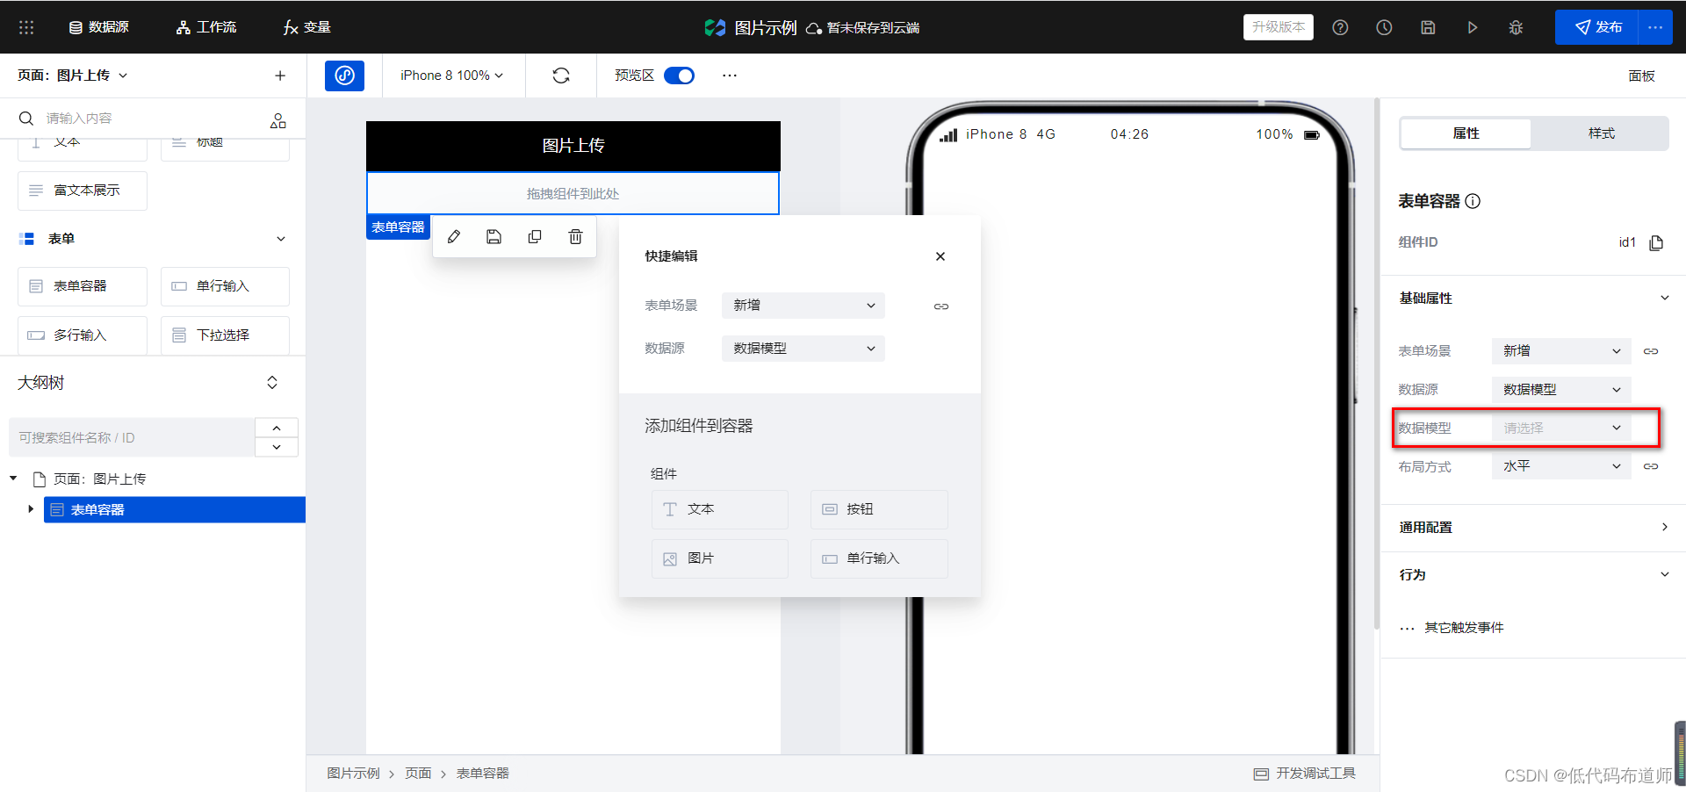Image resolution: width=1686 pixels, height=792 pixels.
Task: Open the help question-mark icon
Action: click(x=1340, y=27)
